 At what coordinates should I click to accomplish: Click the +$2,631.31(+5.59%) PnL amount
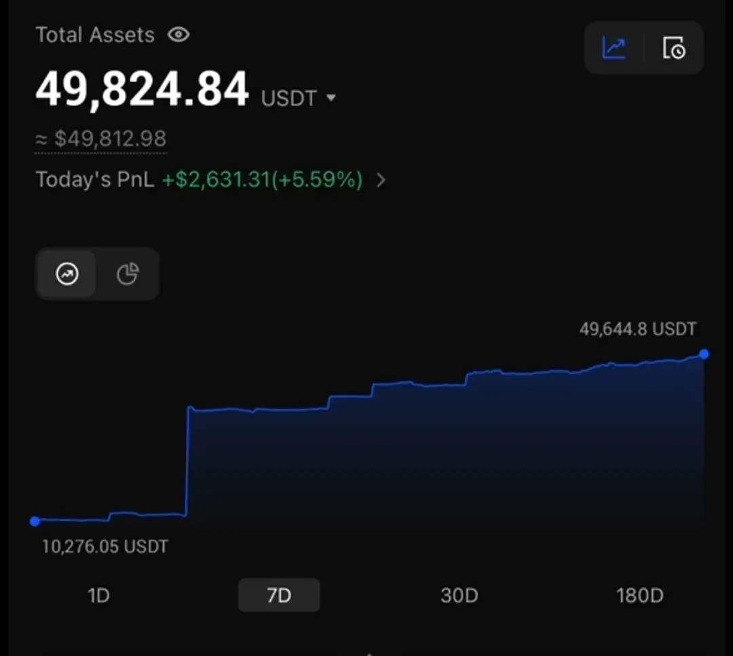point(262,180)
